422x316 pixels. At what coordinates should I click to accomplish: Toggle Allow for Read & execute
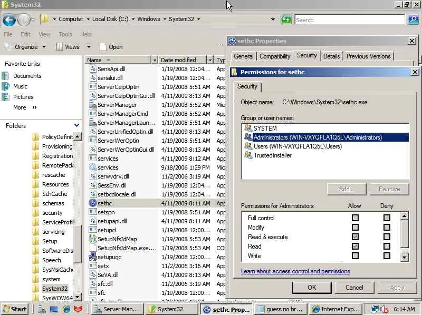point(355,236)
